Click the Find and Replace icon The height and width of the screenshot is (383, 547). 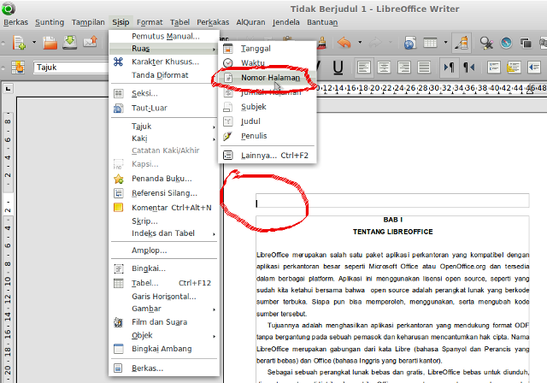(486, 43)
